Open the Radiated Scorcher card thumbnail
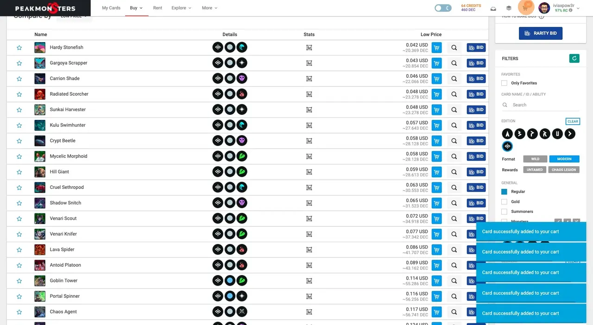 click(40, 94)
